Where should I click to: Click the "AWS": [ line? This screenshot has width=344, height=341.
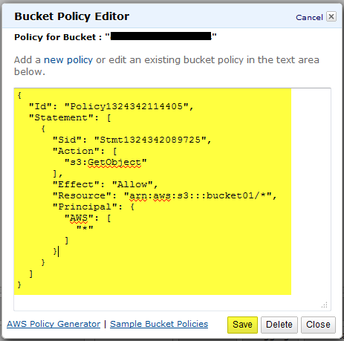(88, 218)
